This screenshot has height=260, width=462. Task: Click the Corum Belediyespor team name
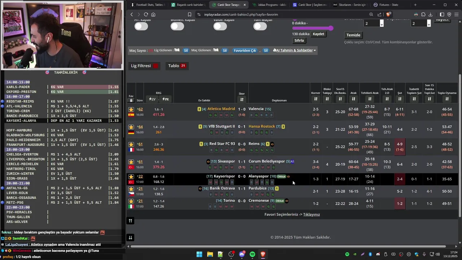(267, 161)
